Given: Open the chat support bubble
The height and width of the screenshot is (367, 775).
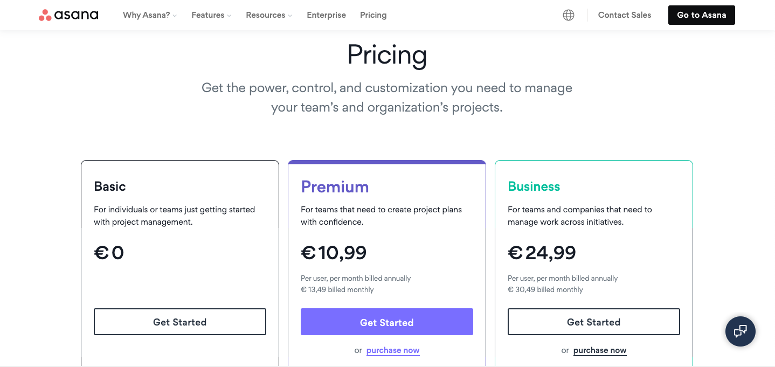Looking at the screenshot, I should pyautogui.click(x=741, y=331).
